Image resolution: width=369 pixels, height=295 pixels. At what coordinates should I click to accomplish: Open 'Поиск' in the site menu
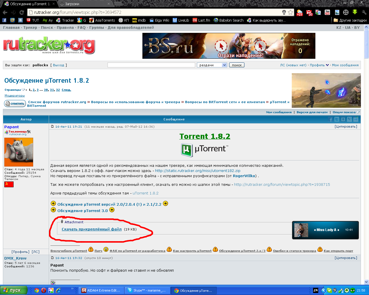click(x=47, y=28)
